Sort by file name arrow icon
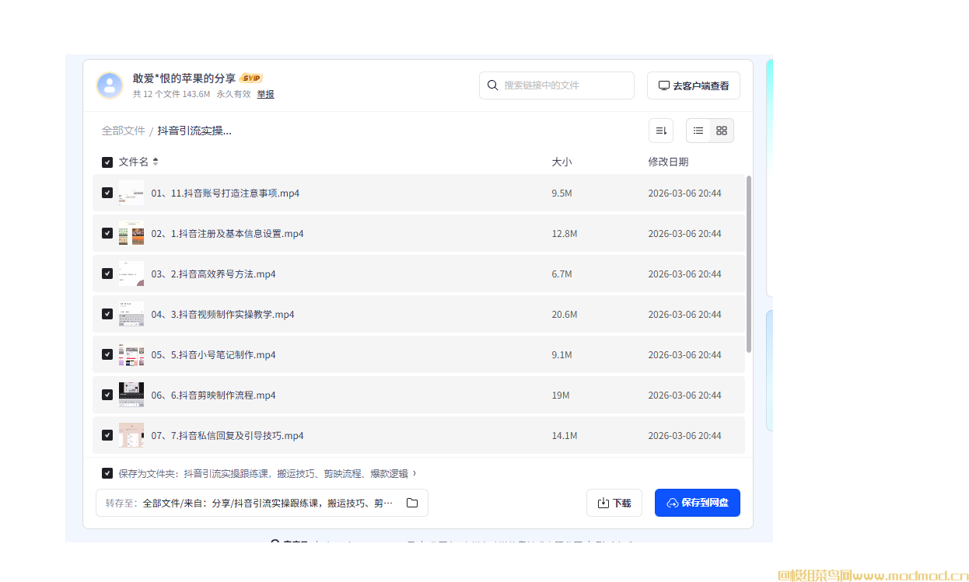 coord(156,162)
